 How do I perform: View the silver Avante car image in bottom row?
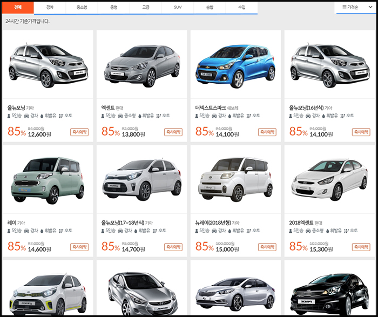143,294
